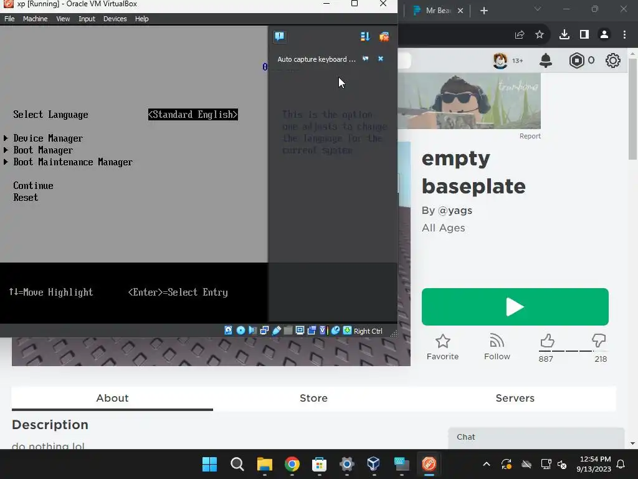Select Reset in the firmware menu
Image resolution: width=638 pixels, height=479 pixels.
point(25,197)
